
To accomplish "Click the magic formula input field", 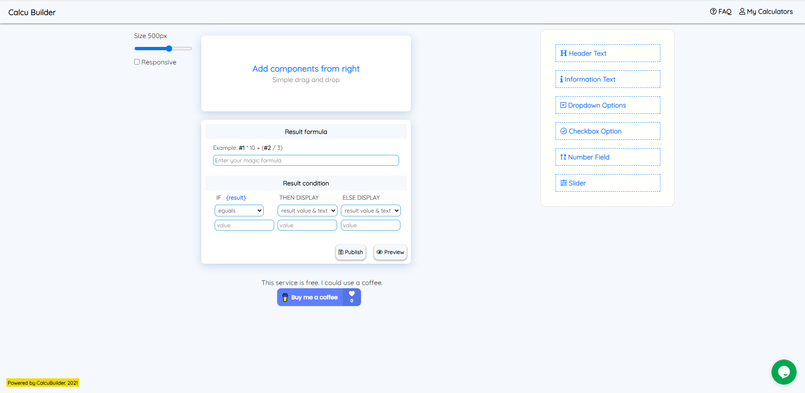I will 306,160.
